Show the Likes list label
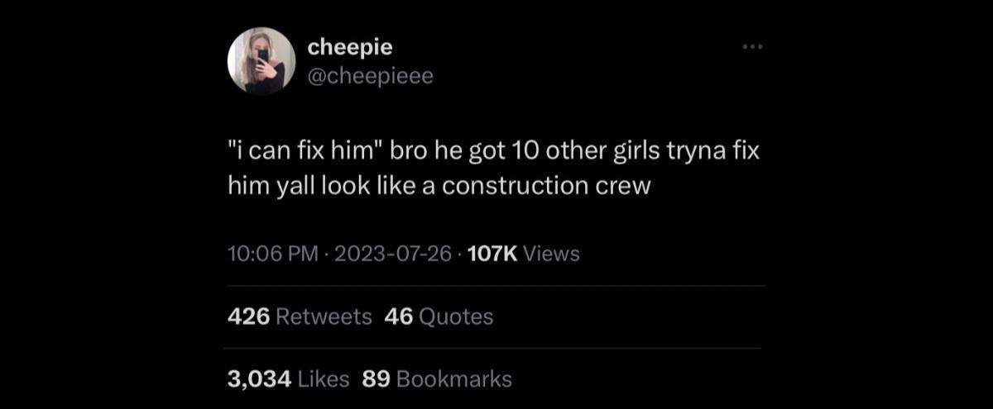Screen dimensions: 993x409 click(x=323, y=379)
